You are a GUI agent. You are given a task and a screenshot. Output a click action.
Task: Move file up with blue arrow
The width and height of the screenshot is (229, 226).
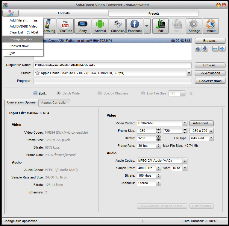198,49
